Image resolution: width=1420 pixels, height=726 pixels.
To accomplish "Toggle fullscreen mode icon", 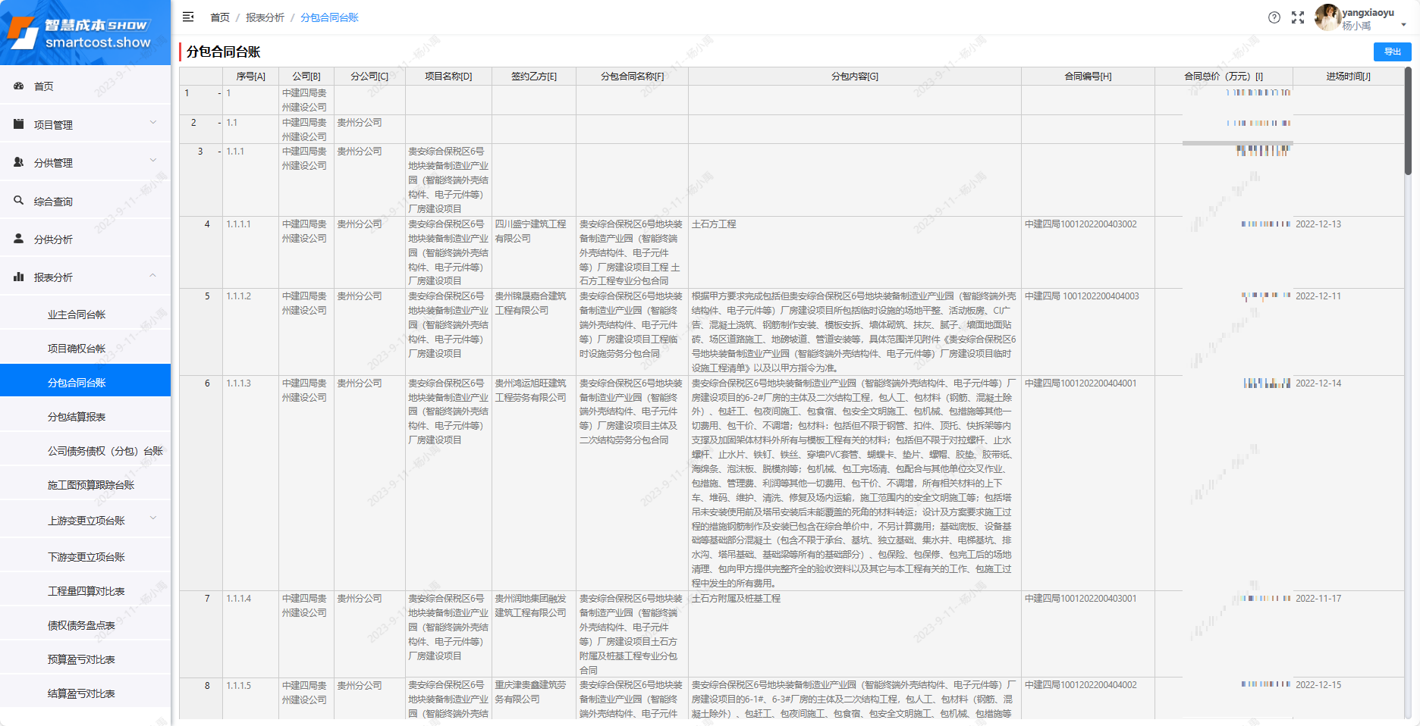I will click(1298, 17).
